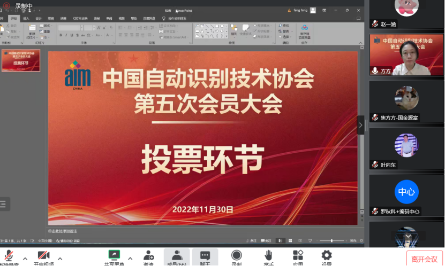Select 方方's video tile
The image size is (445, 266).
[x=406, y=55]
